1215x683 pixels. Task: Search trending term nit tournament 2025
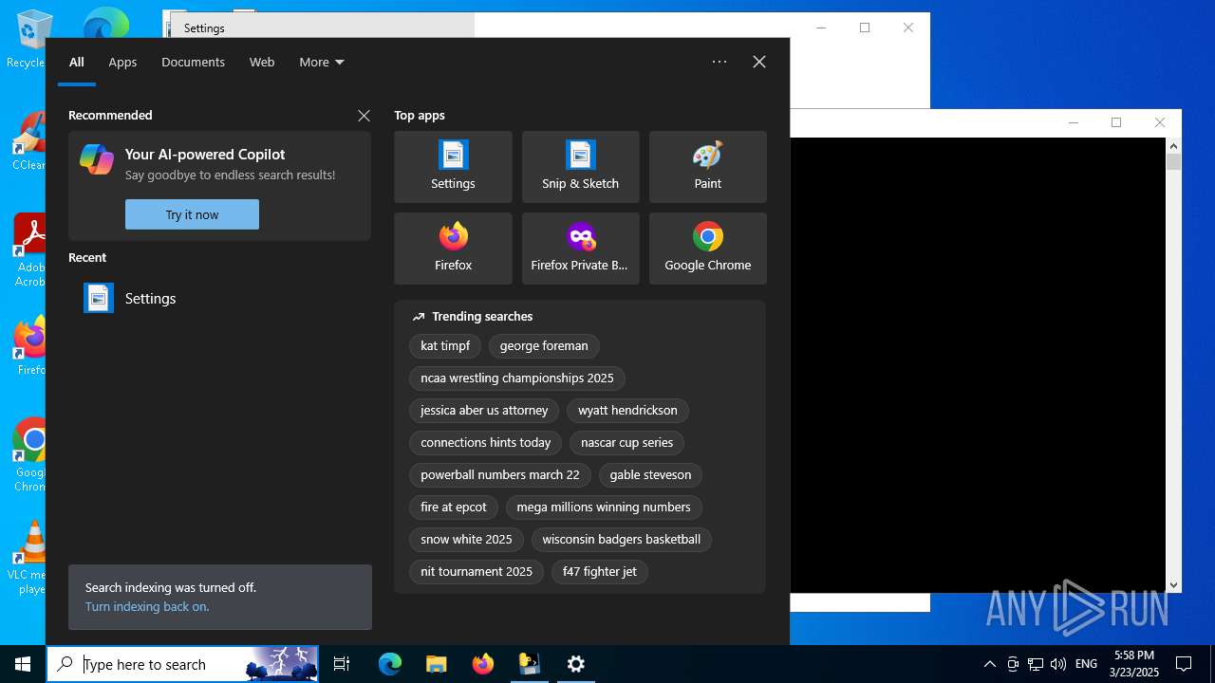(x=477, y=572)
